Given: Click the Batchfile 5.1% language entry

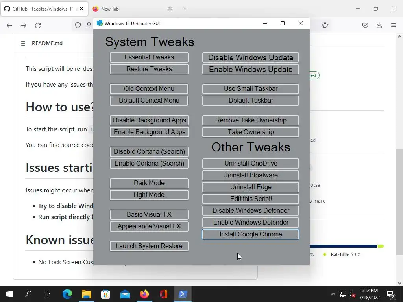Looking at the screenshot, I should [x=342, y=255].
